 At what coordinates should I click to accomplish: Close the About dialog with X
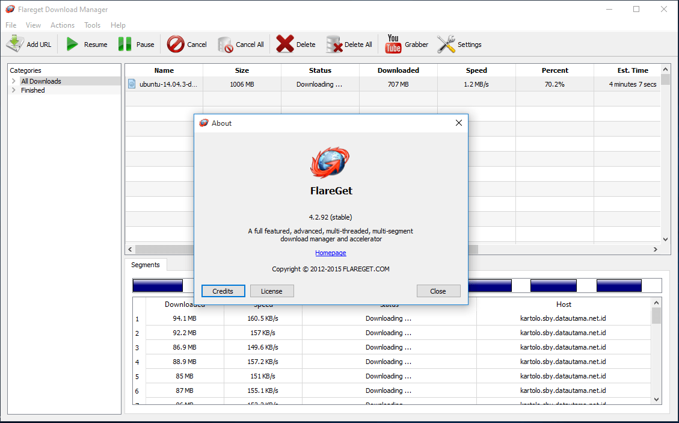tap(459, 123)
